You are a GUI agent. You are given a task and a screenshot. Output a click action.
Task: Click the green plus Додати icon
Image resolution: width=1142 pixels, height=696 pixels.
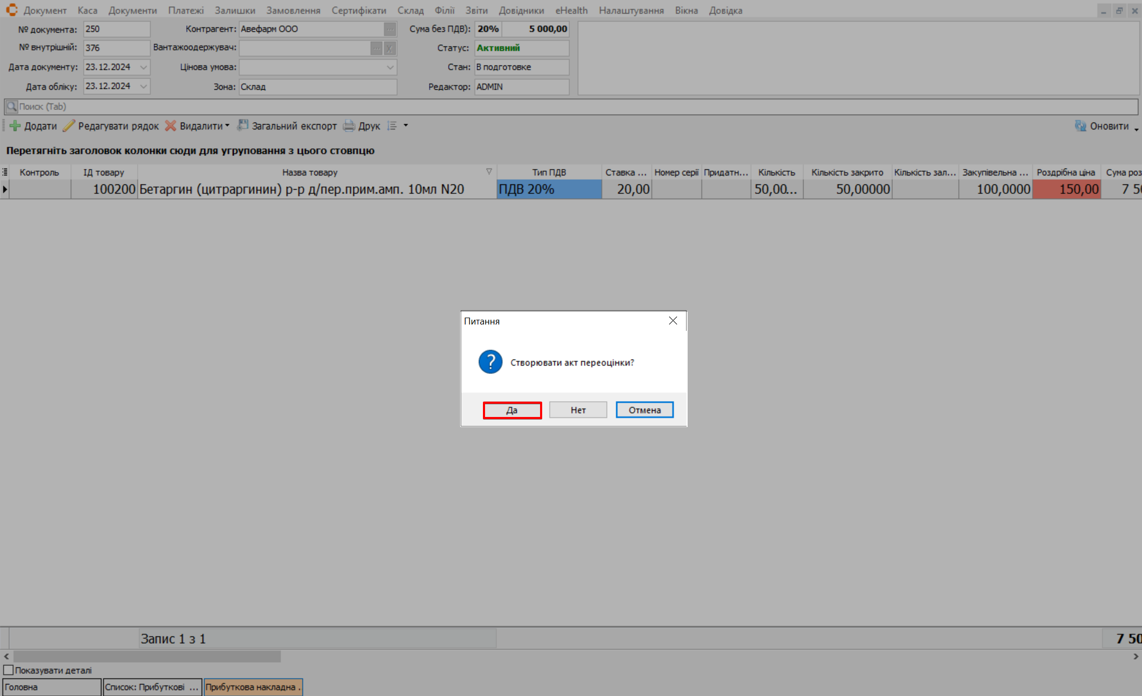click(15, 126)
